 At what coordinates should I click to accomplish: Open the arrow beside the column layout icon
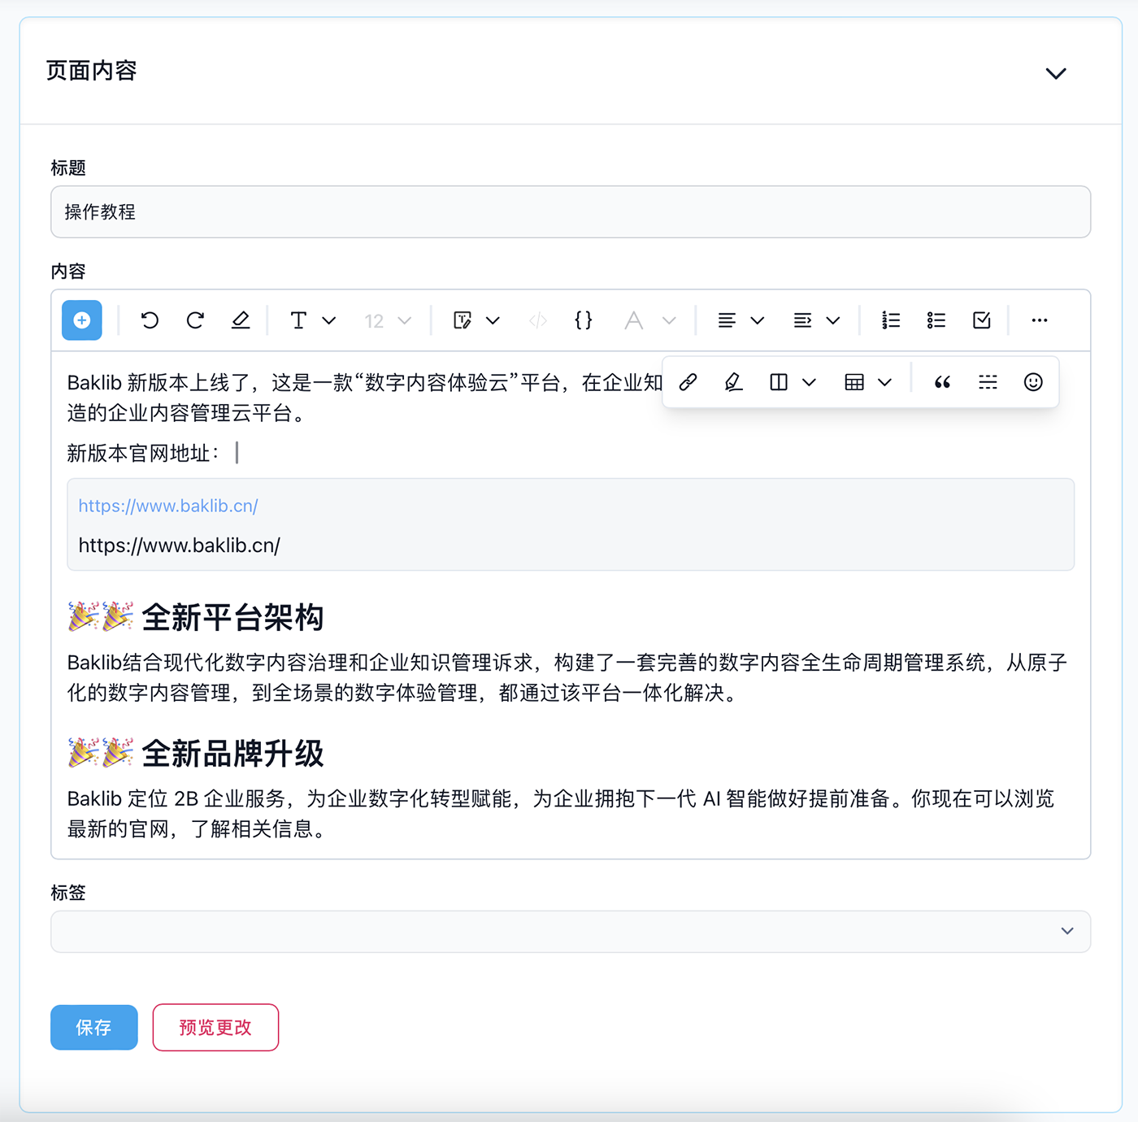[x=809, y=382]
